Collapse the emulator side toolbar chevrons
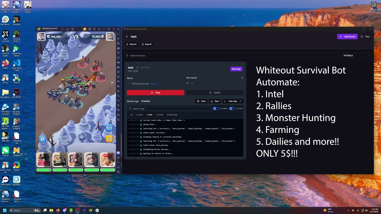 click(x=118, y=29)
